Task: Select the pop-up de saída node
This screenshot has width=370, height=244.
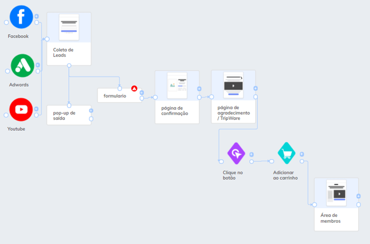Action: tap(69, 115)
